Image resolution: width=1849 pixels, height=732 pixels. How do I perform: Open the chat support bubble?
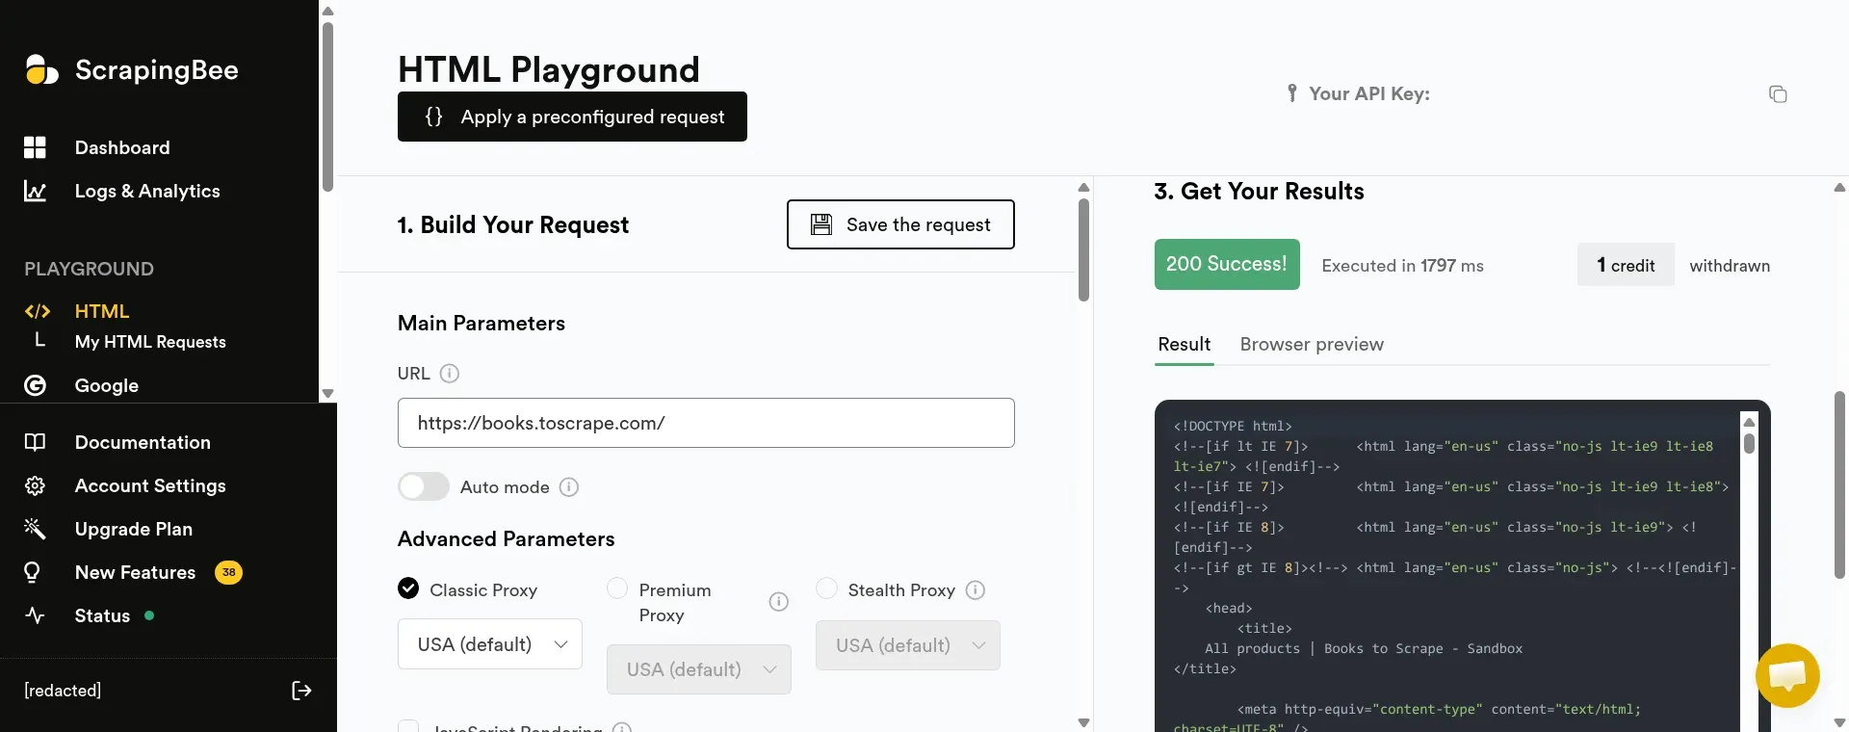(1787, 675)
